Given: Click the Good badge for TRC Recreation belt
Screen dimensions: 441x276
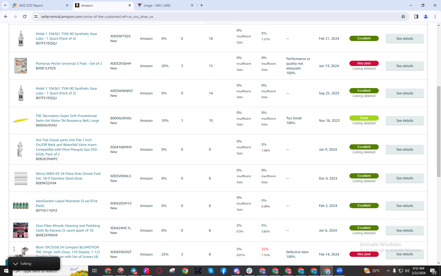Looking at the screenshot, I should click(364, 118).
